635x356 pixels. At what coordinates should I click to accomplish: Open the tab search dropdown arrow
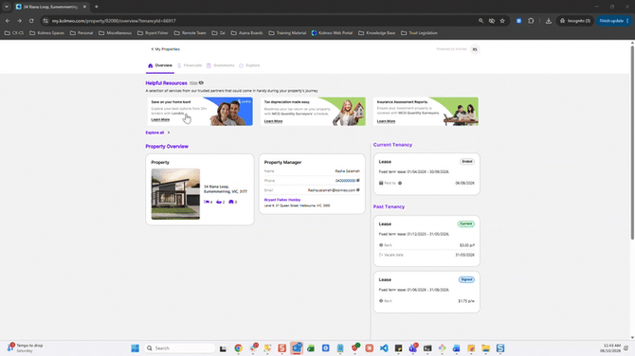click(7, 7)
